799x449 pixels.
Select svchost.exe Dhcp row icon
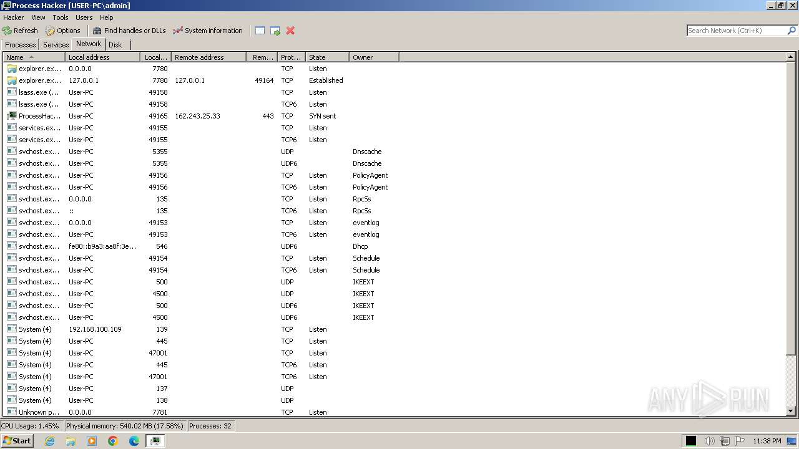(x=12, y=246)
